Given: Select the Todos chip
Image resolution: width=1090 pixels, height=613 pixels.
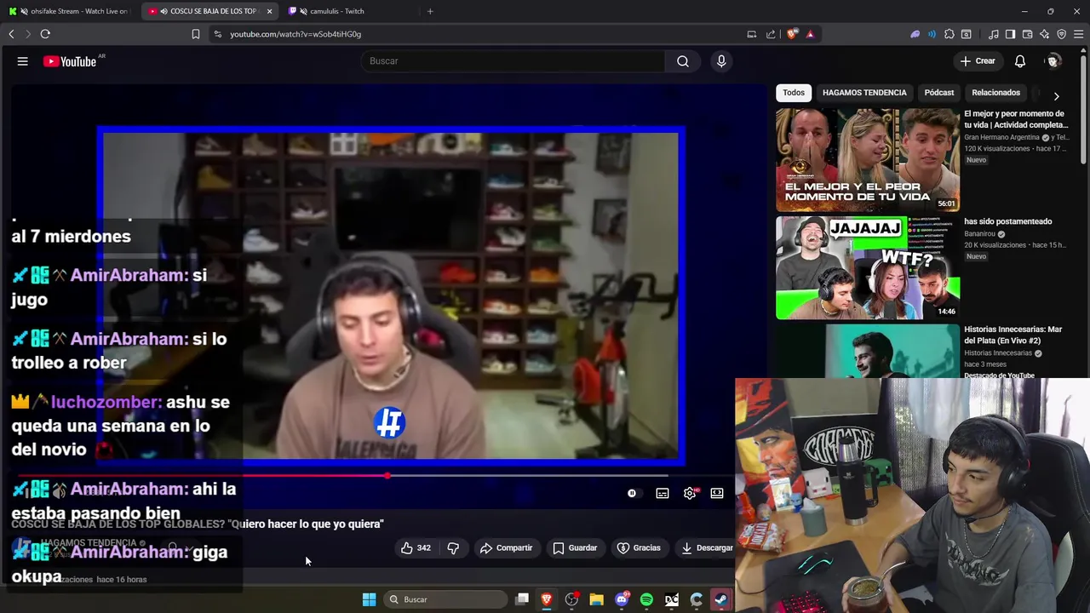Looking at the screenshot, I should click(794, 93).
